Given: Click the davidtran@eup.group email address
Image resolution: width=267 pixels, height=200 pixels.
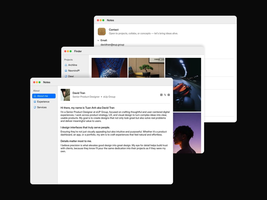Looking at the screenshot, I should tap(112, 45).
